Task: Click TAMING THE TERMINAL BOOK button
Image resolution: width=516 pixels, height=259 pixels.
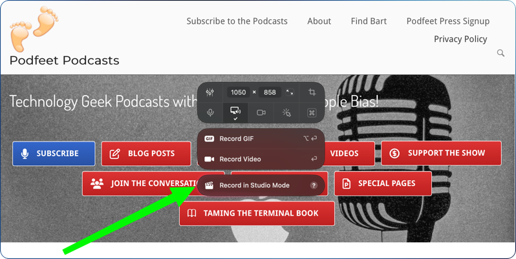Action: [257, 213]
